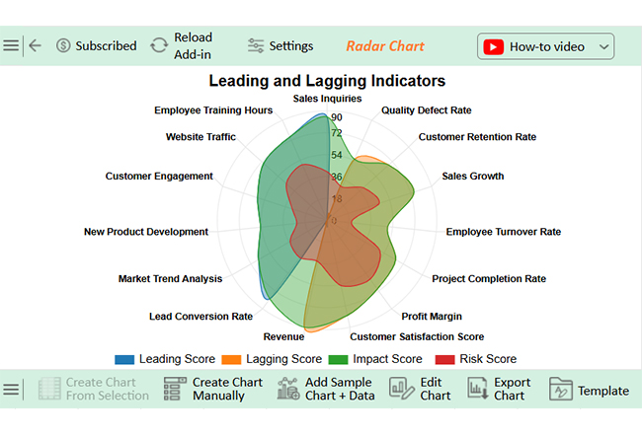Toggle Impact Score series in legend
The width and height of the screenshot is (642, 435).
tap(375, 359)
